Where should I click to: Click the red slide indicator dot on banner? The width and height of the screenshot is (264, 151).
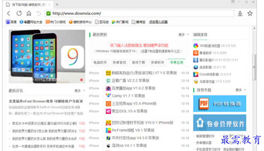81,80
